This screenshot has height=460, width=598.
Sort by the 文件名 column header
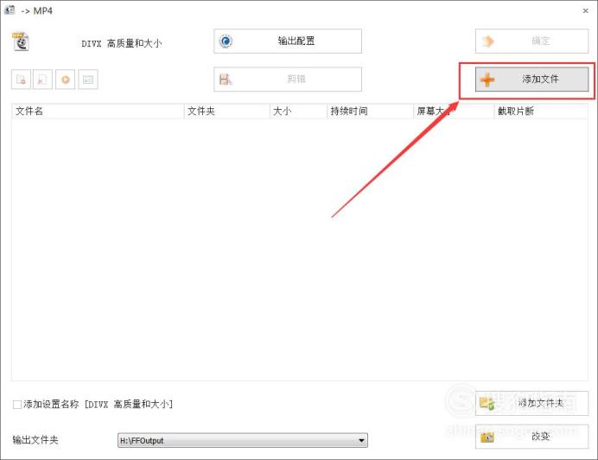[98, 111]
